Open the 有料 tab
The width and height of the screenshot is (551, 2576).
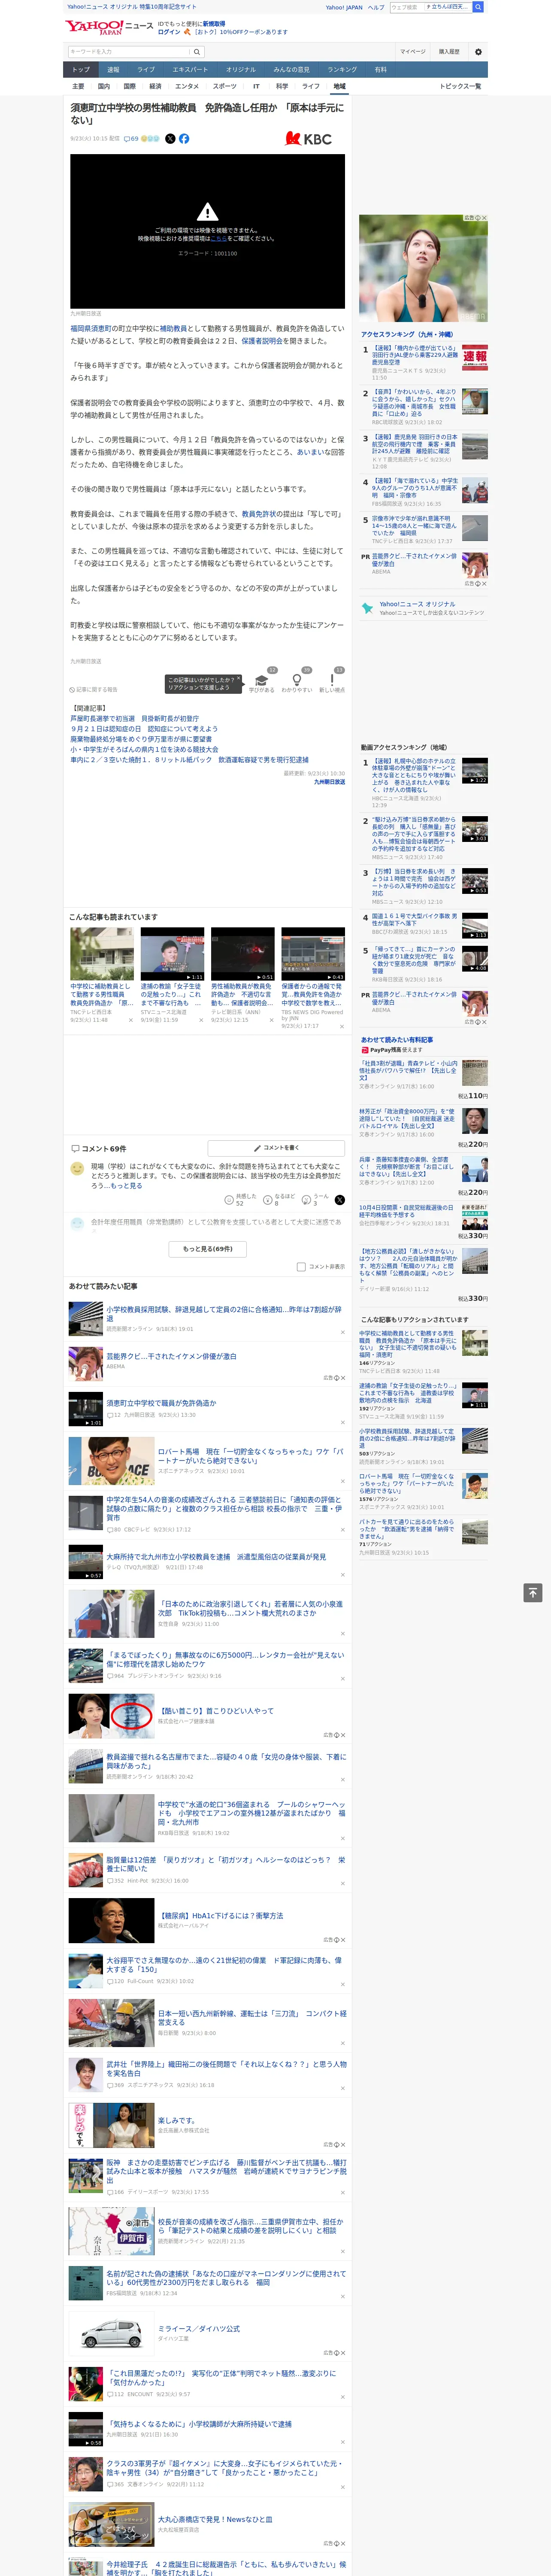381,70
